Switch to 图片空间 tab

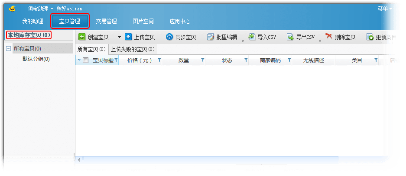(x=143, y=21)
